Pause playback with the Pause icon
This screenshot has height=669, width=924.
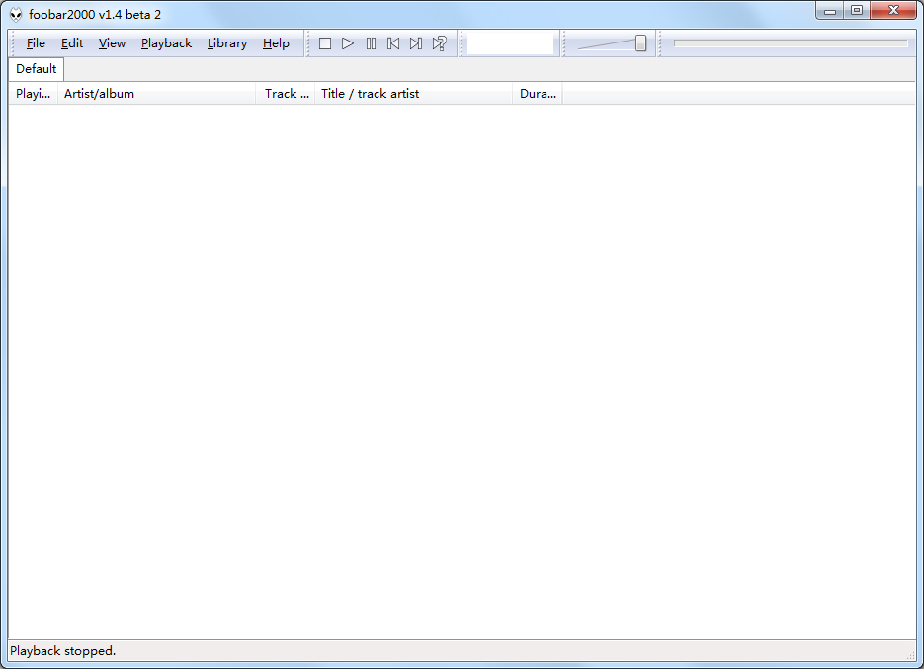[x=371, y=43]
